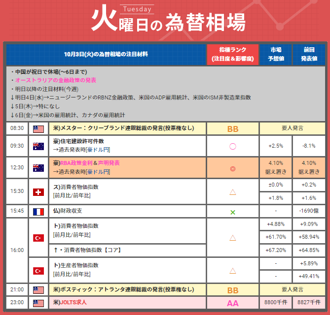
Task: Open the JOLTS求人 link
Action: pos(73,302)
